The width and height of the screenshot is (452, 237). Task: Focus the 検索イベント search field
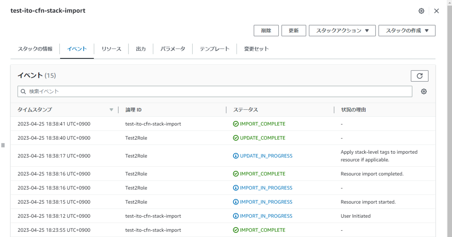point(215,91)
